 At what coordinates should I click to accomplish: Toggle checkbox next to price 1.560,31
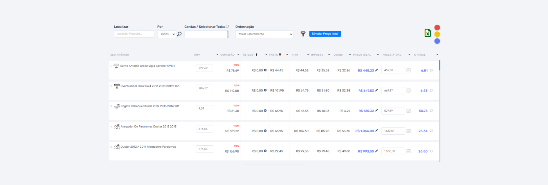[x=408, y=151]
